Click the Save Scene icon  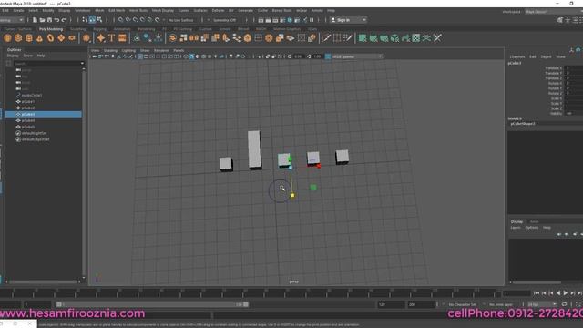point(49,20)
